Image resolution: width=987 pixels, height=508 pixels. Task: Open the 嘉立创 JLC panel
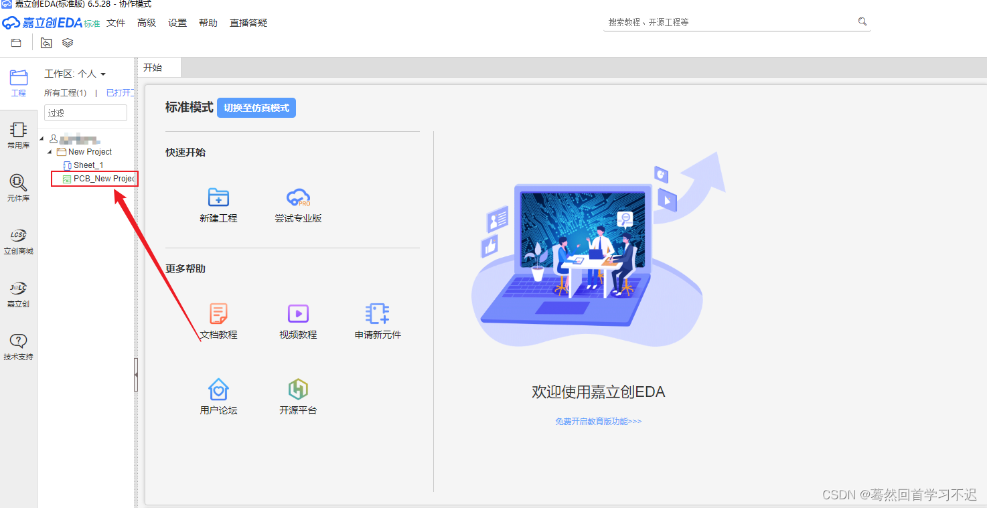tap(18, 294)
